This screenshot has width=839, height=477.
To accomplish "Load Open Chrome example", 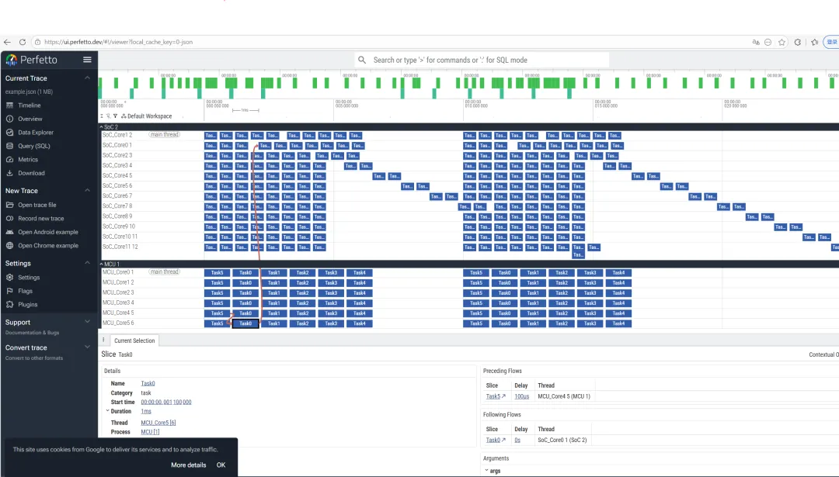I will pyautogui.click(x=42, y=246).
